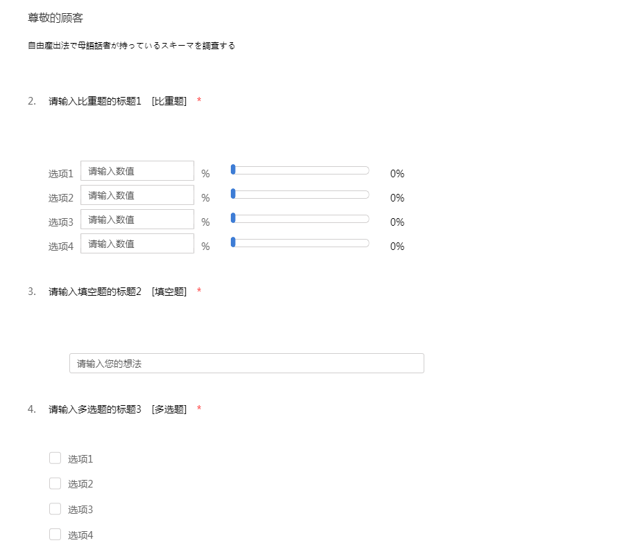
Task: Click the 0% value beside 选项1 slider
Action: [397, 174]
